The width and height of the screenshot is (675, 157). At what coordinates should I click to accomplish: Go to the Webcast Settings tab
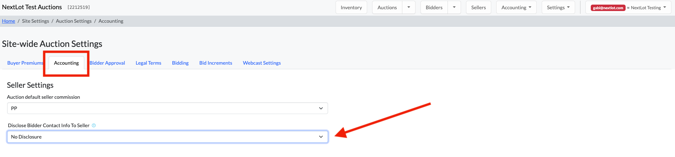tap(262, 63)
